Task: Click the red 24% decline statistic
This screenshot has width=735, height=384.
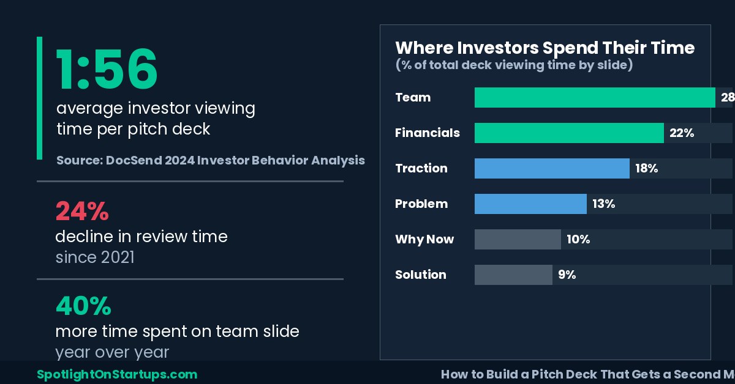Action: point(82,212)
